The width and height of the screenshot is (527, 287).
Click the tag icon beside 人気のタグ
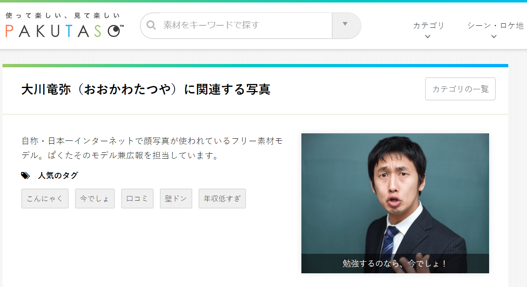25,175
